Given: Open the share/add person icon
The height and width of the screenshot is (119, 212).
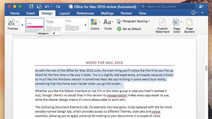Looking at the screenshot, I should (x=201, y=6).
